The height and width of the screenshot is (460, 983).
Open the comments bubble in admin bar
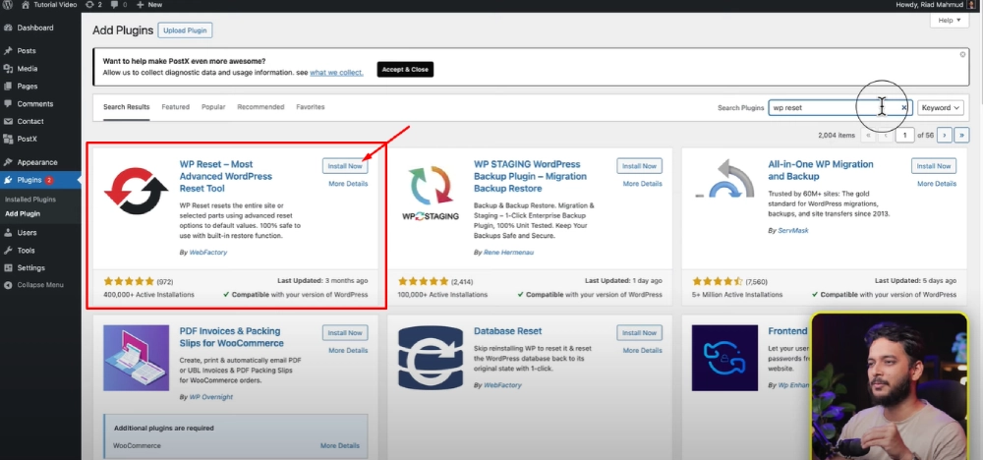coord(118,4)
